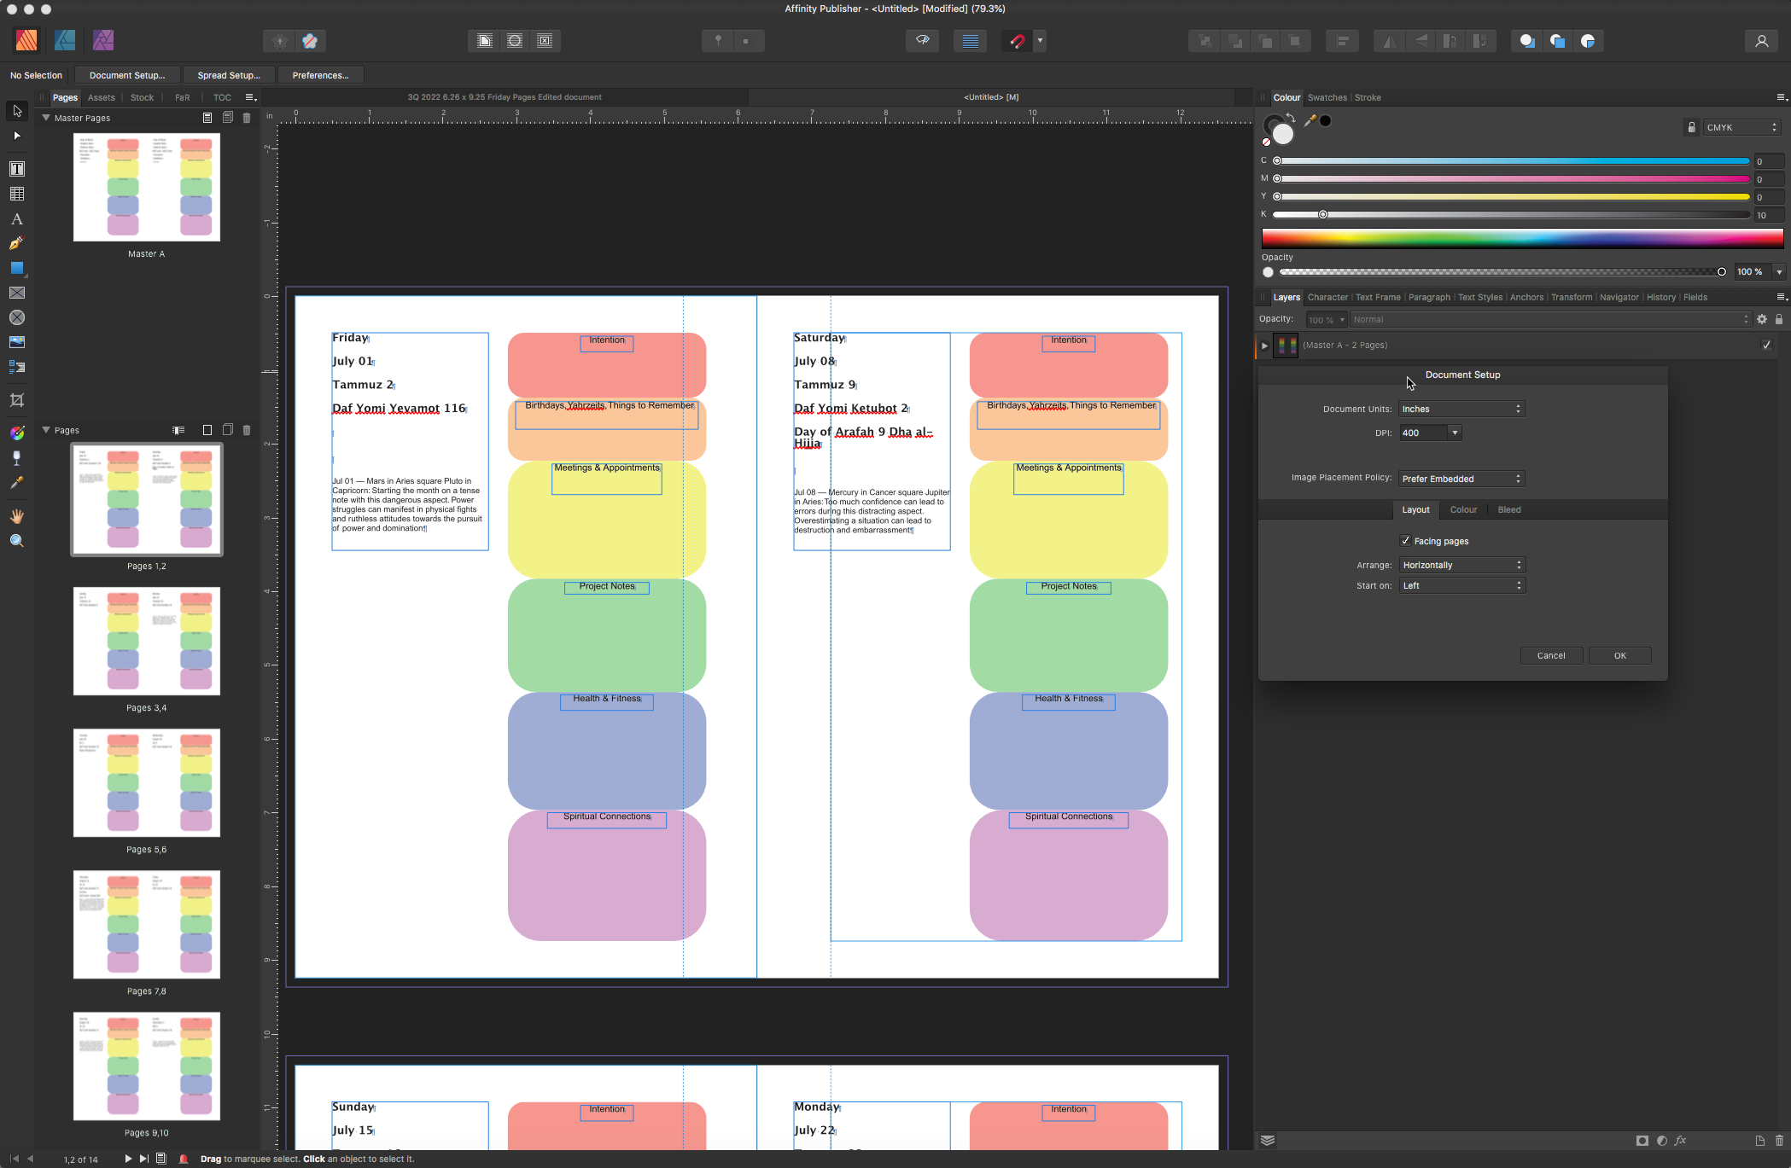Screen dimensions: 1791x1168
Task: Click Spread Setup... button
Action: point(229,76)
